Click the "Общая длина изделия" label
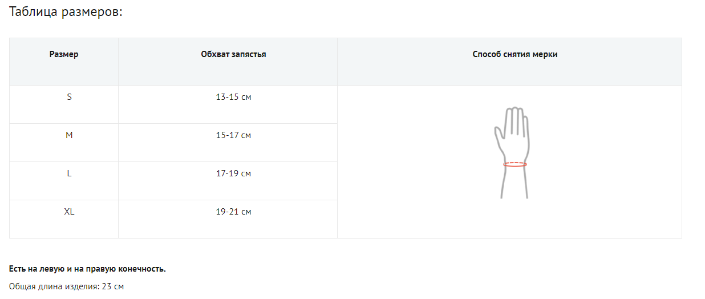This screenshot has width=705, height=299. 53,286
